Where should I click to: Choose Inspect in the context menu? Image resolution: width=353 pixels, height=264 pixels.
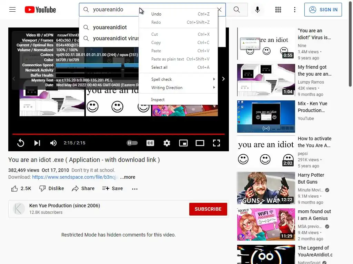pyautogui.click(x=178, y=100)
